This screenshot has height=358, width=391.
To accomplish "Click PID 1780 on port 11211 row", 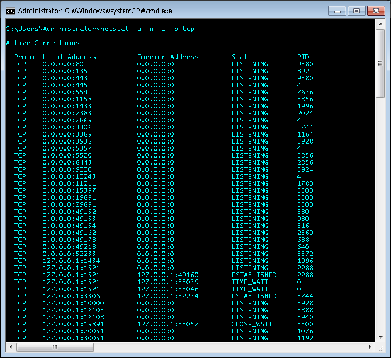I will coord(305,183).
